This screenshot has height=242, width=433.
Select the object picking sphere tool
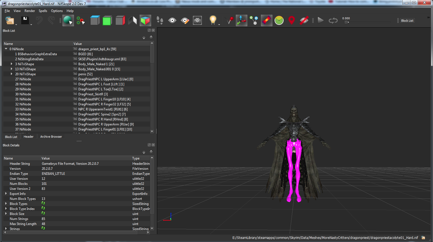(x=68, y=20)
